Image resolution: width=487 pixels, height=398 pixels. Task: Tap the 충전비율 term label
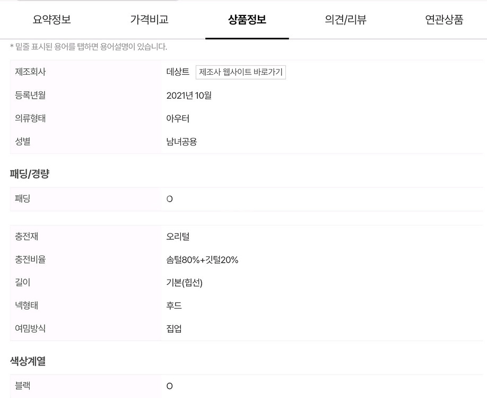tap(31, 259)
